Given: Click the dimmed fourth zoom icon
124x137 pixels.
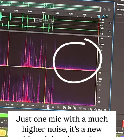Looking at the screenshot, I should [x=80, y=108].
